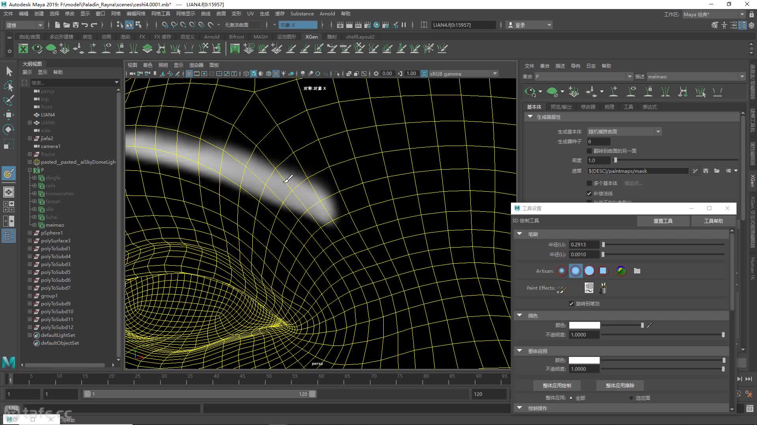757x425 pixels.
Task: Click 半径(U) value field 0.2913
Action: click(x=584, y=244)
